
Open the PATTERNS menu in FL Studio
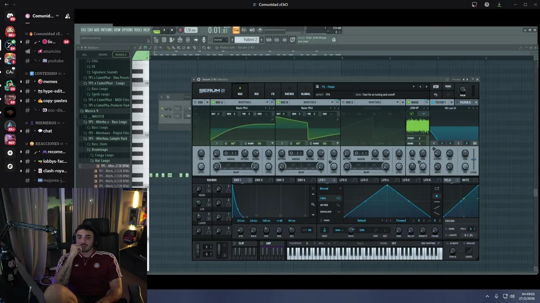pos(107,30)
